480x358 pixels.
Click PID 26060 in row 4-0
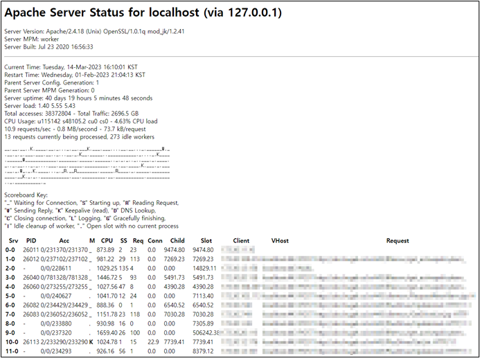pyautogui.click(x=31, y=287)
